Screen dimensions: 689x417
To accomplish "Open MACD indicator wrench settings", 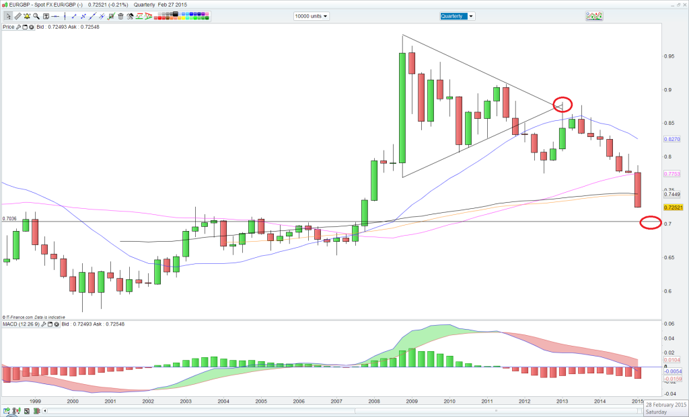I will click(44, 324).
